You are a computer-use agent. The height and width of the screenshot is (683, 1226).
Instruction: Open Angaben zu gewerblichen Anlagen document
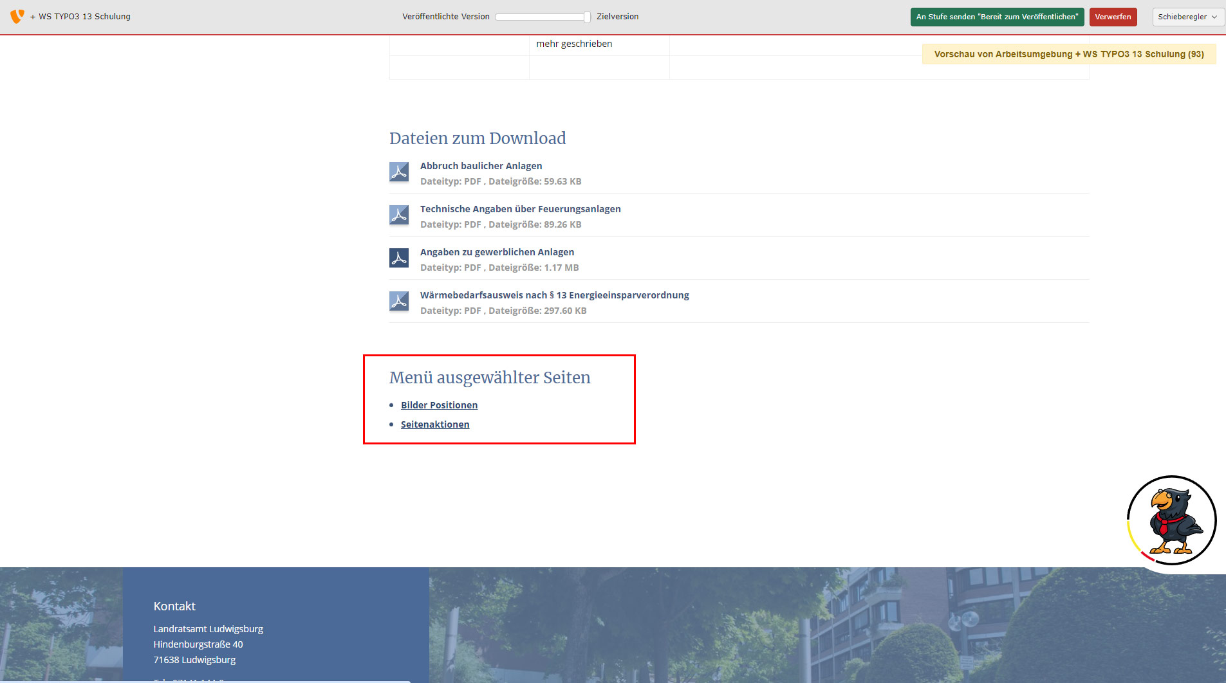coord(497,252)
